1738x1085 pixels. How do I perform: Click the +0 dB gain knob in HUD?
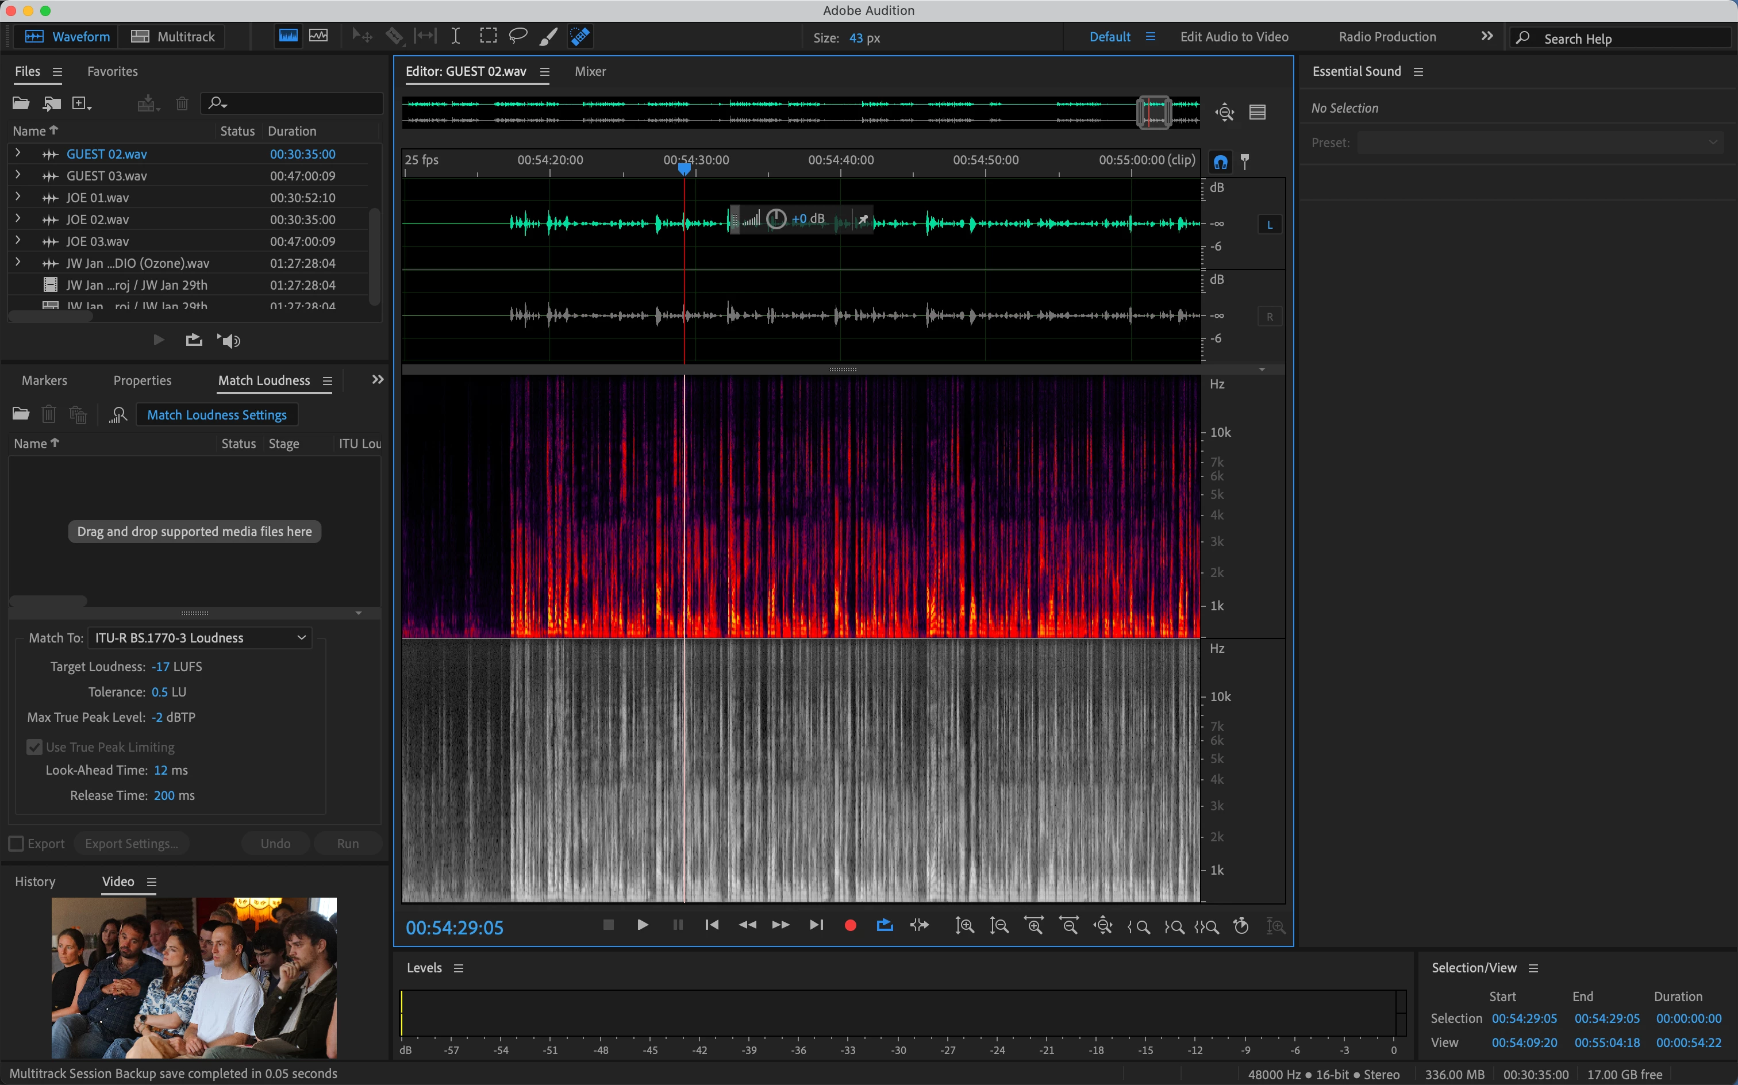776,219
